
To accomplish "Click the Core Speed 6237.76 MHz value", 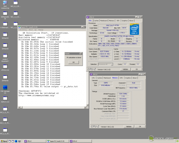I will click(x=104, y=52).
